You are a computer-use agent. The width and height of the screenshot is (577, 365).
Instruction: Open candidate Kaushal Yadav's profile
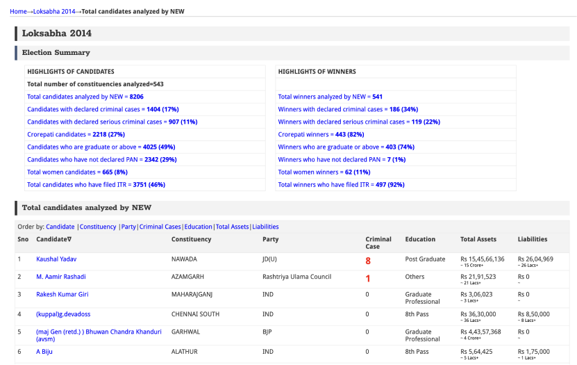coord(56,259)
